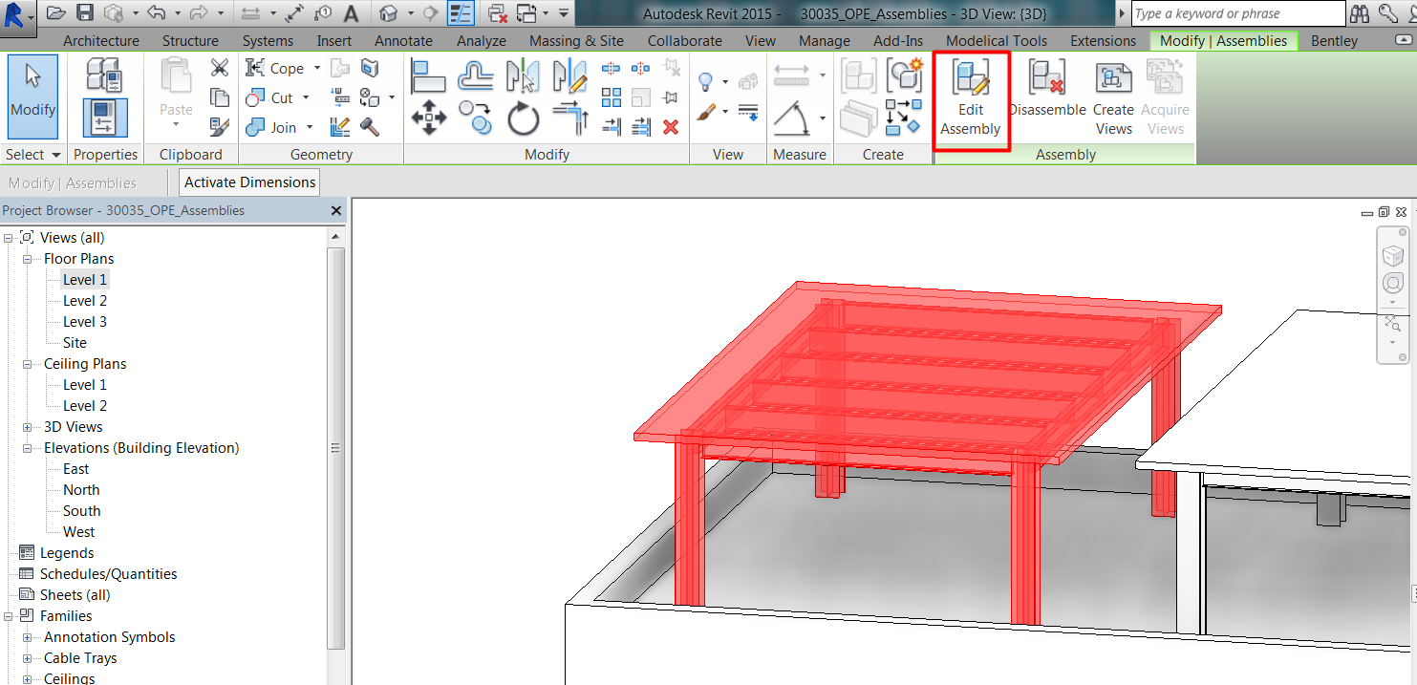1417x685 pixels.
Task: Open the Structure ribbon tab
Action: (190, 41)
